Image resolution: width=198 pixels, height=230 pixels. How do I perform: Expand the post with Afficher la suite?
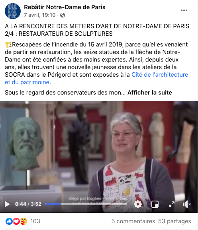pos(150,93)
